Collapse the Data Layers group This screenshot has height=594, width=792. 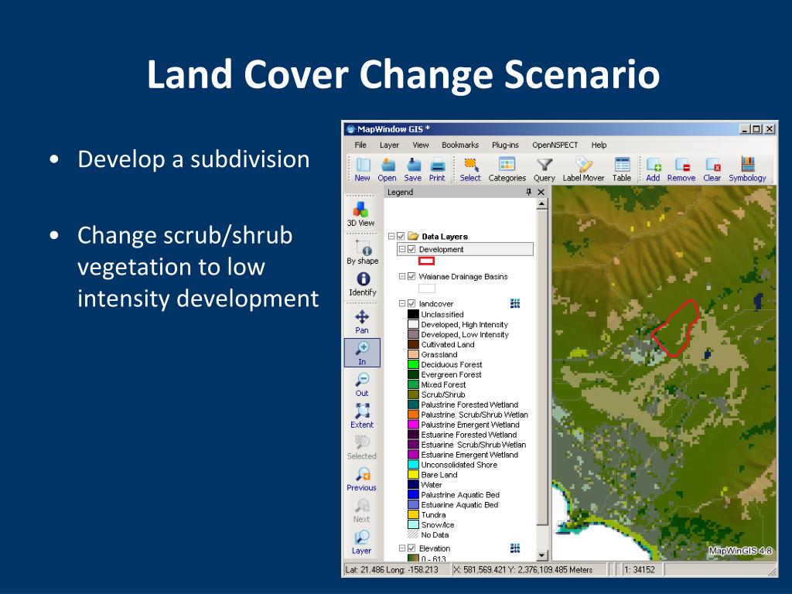pyautogui.click(x=391, y=236)
